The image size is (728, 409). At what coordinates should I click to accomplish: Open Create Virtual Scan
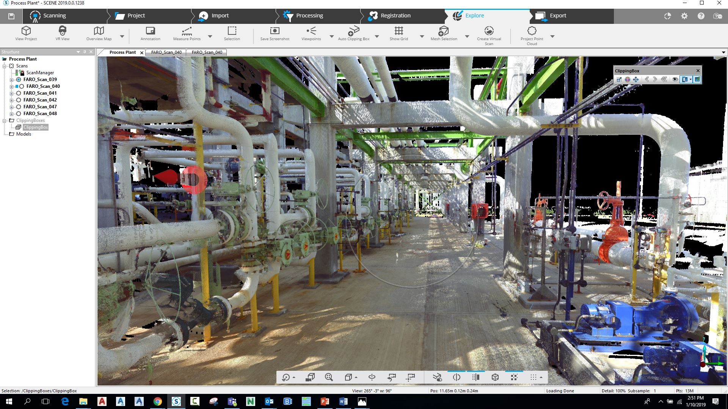point(488,35)
